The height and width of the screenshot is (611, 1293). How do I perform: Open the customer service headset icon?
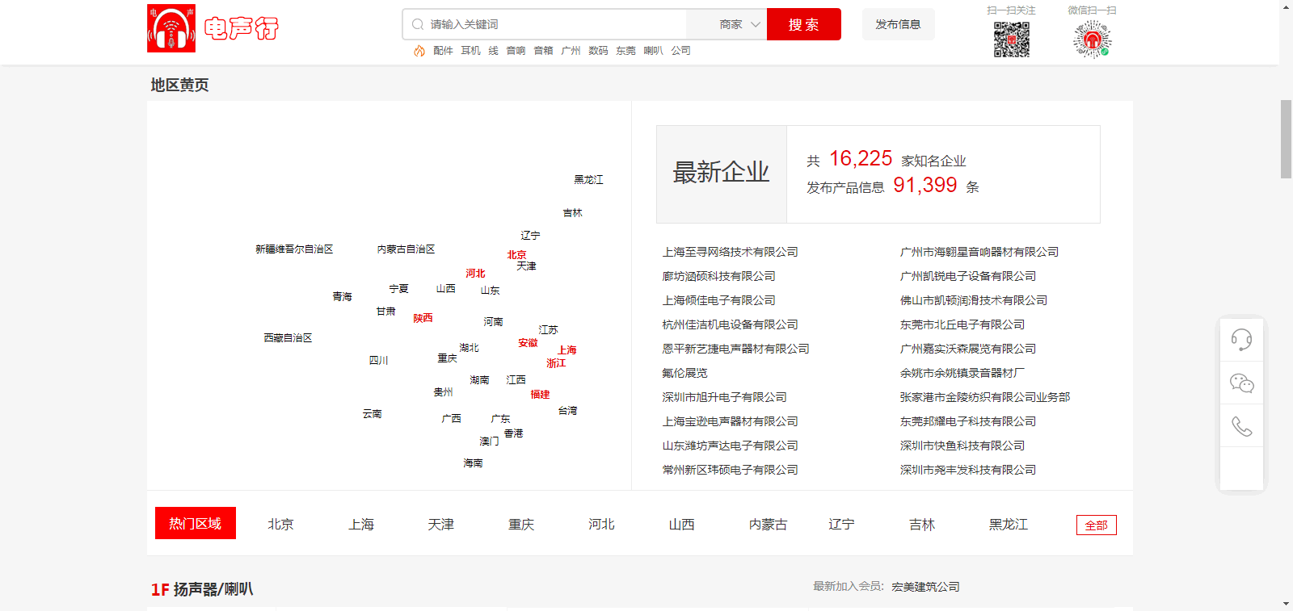coord(1241,340)
